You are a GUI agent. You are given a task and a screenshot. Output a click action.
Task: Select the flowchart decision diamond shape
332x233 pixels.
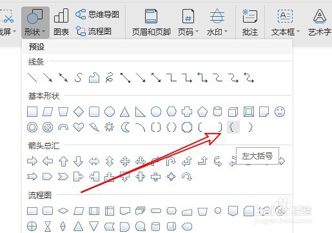pos(63,210)
